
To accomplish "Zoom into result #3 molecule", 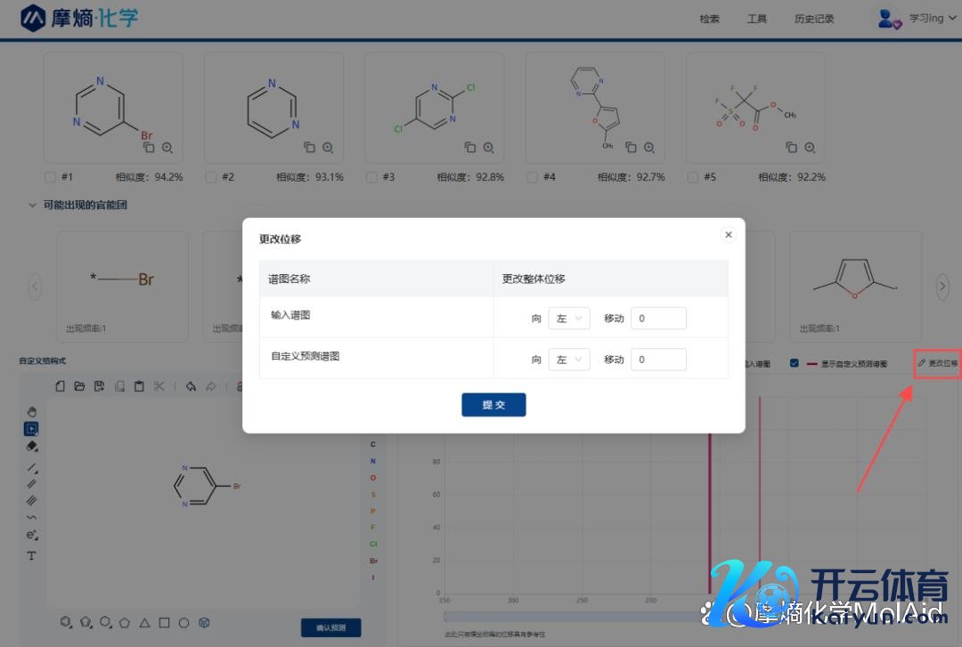I will tap(488, 148).
